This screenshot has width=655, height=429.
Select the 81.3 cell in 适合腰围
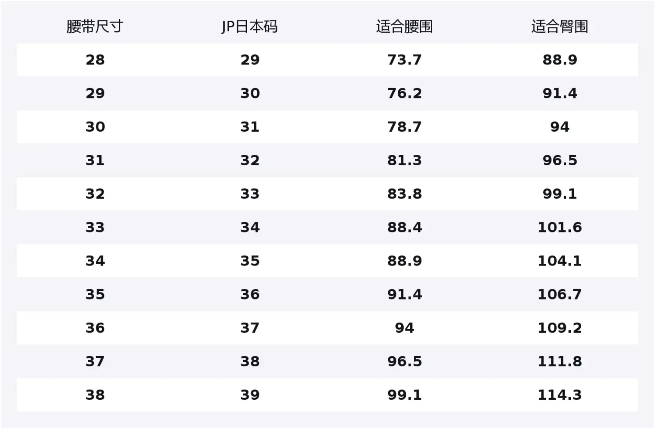click(404, 160)
